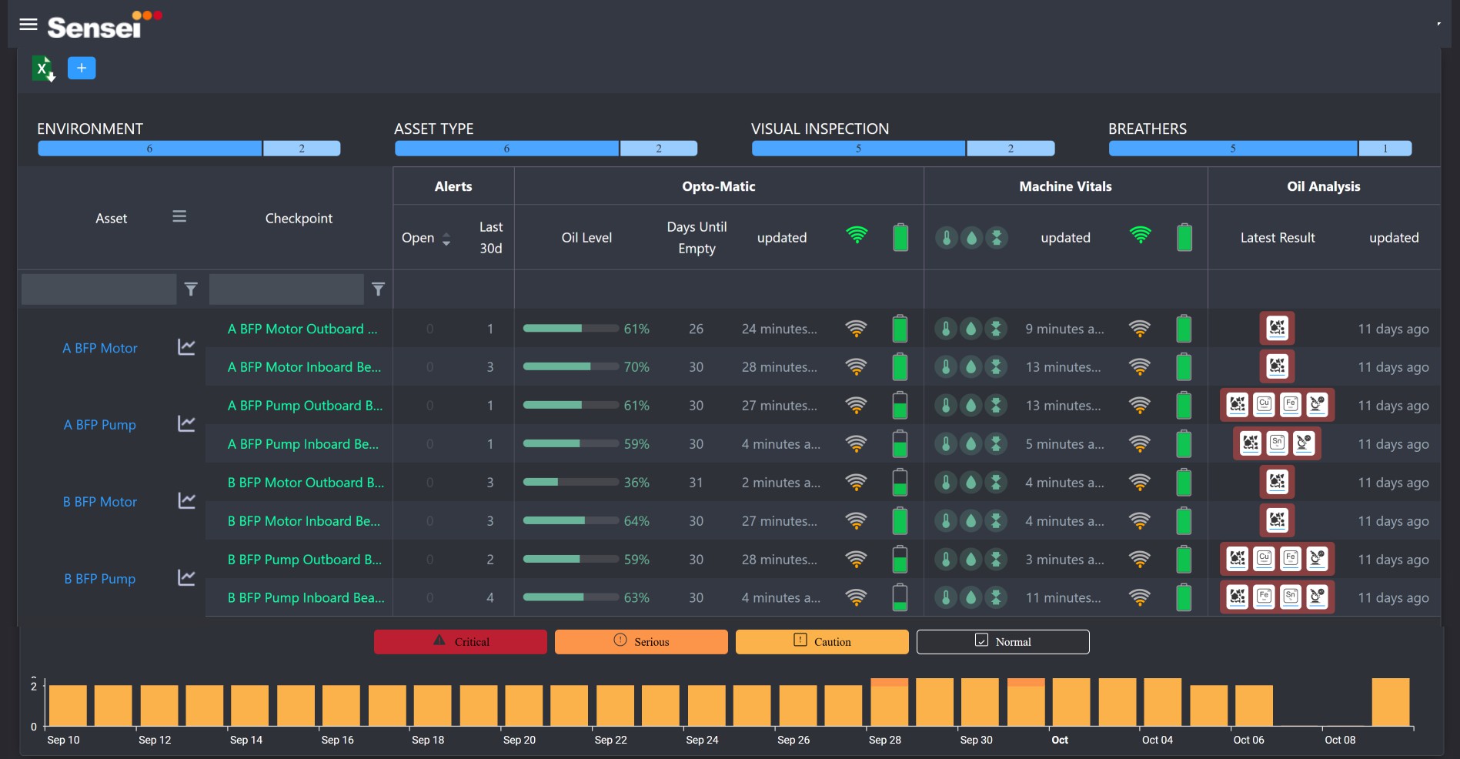
Task: Toggle the Serious alert legend filter
Action: pyautogui.click(x=640, y=642)
